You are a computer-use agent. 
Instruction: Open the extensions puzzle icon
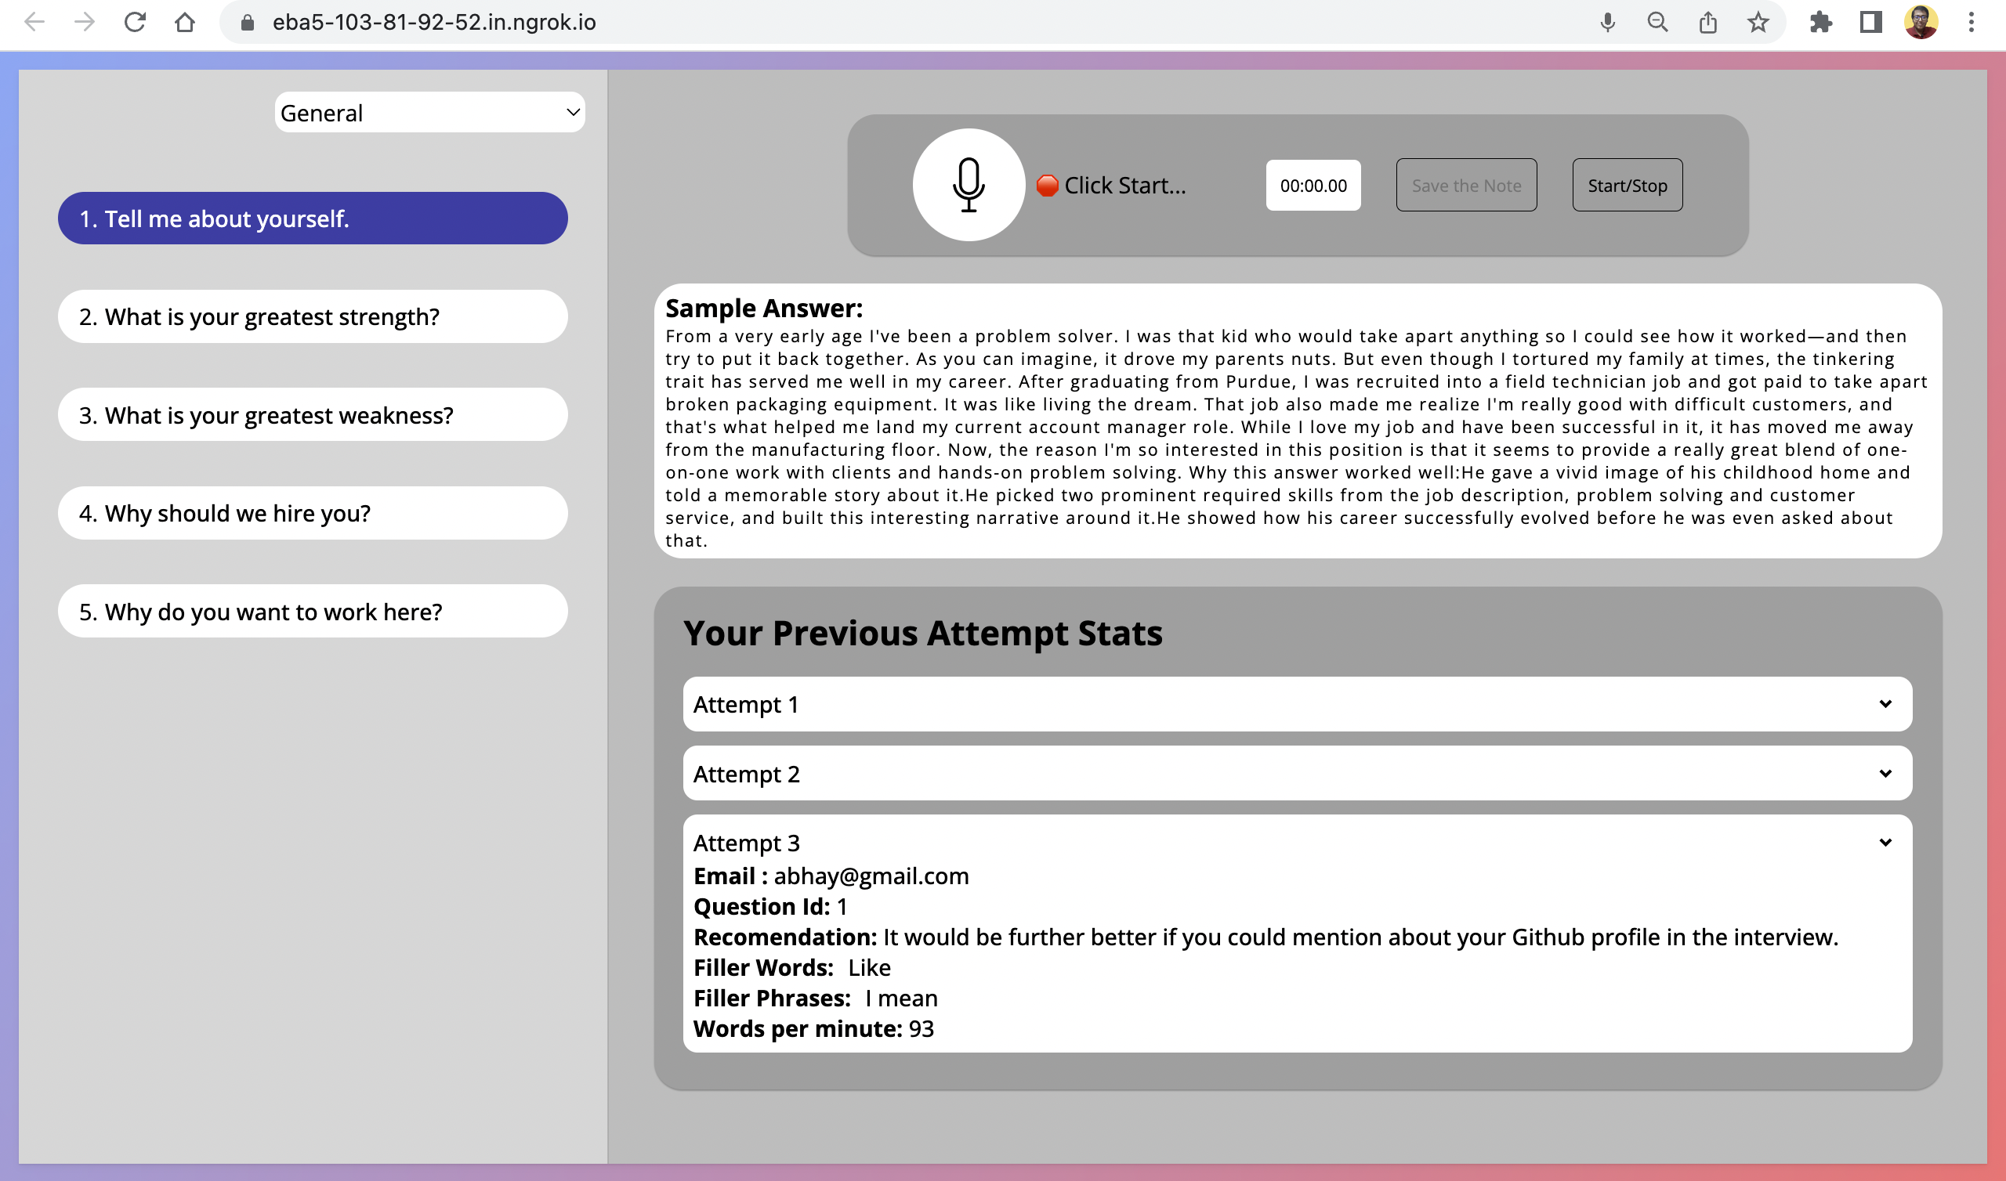tap(1820, 21)
